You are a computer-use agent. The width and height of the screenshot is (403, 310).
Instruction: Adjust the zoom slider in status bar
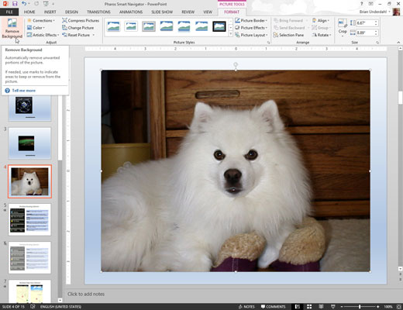[x=360, y=307]
